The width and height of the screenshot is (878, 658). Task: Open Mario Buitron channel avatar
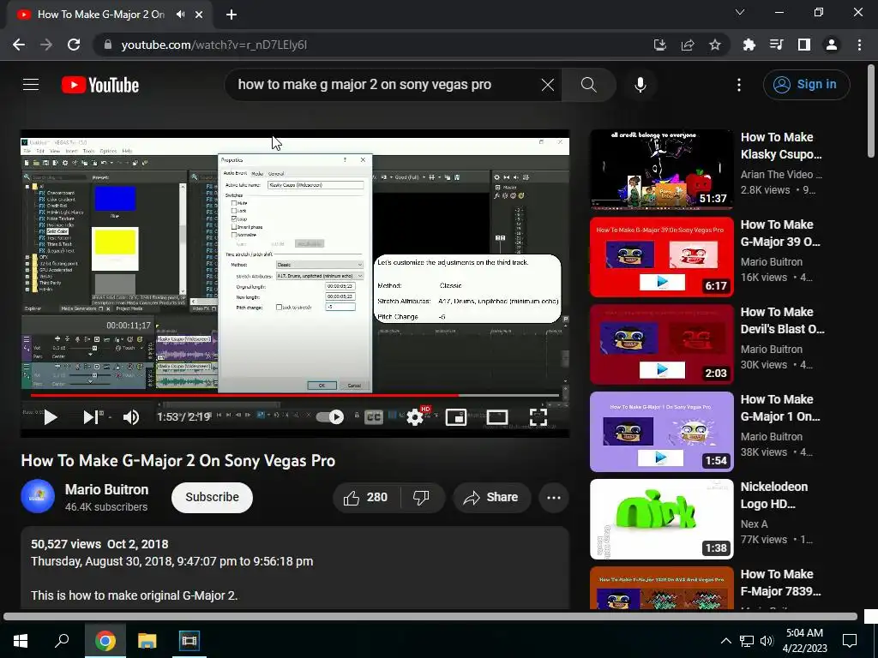tap(38, 496)
